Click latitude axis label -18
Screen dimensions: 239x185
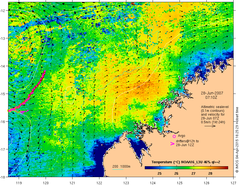point(3,177)
